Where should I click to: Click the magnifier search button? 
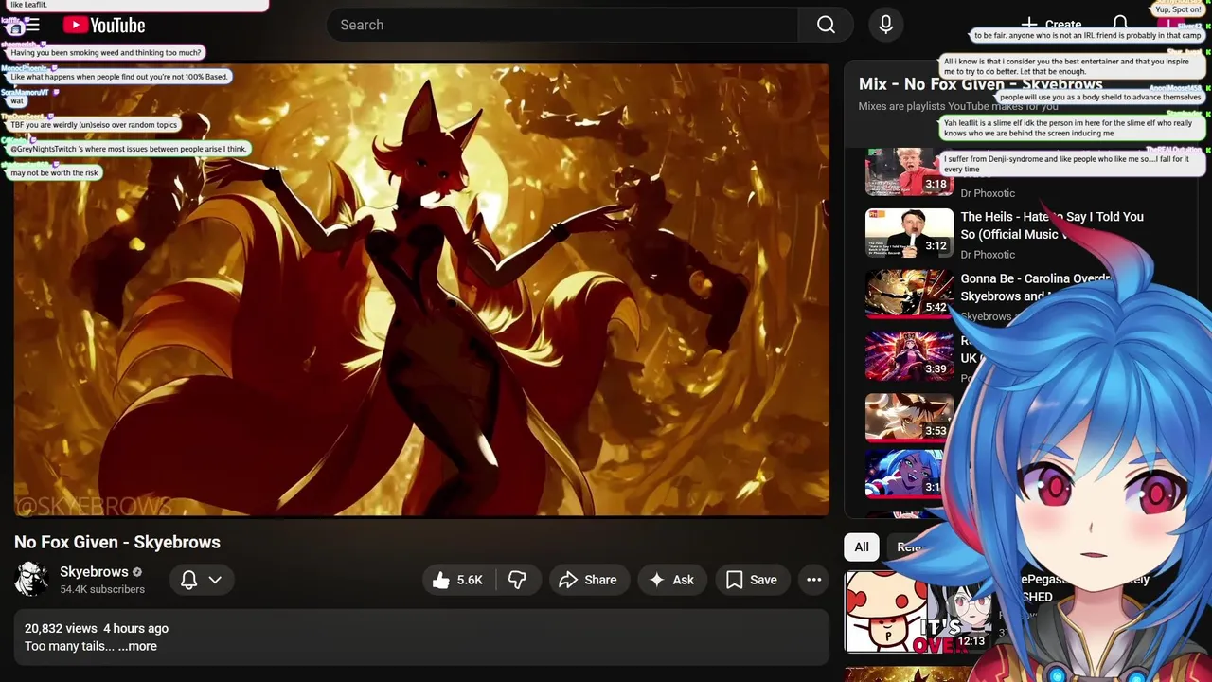point(826,25)
